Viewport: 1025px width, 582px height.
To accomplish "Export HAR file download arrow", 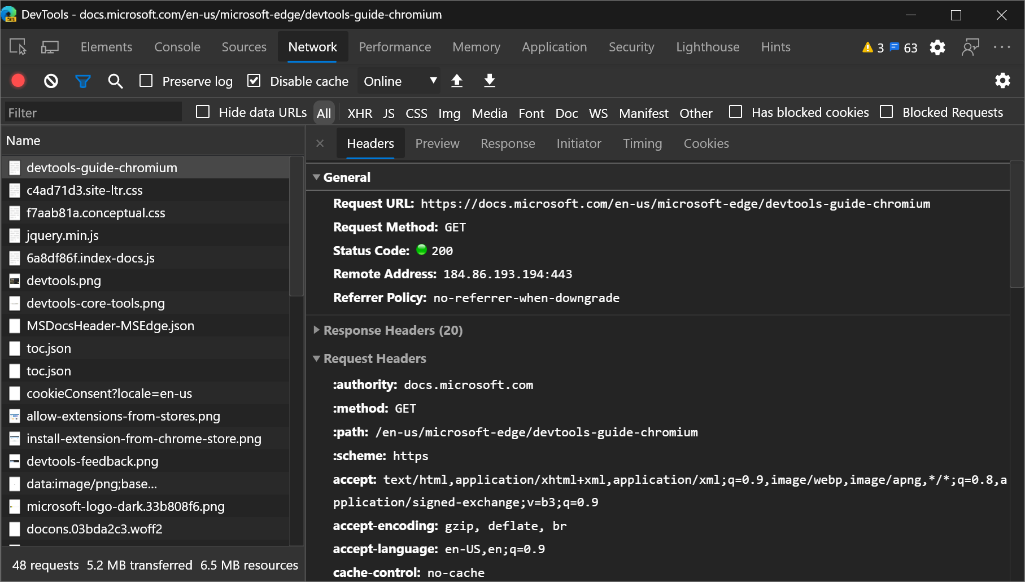I will 490,81.
